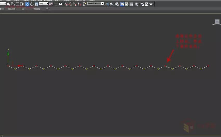Select the Select Object tool
221x137 pixels.
9,4
